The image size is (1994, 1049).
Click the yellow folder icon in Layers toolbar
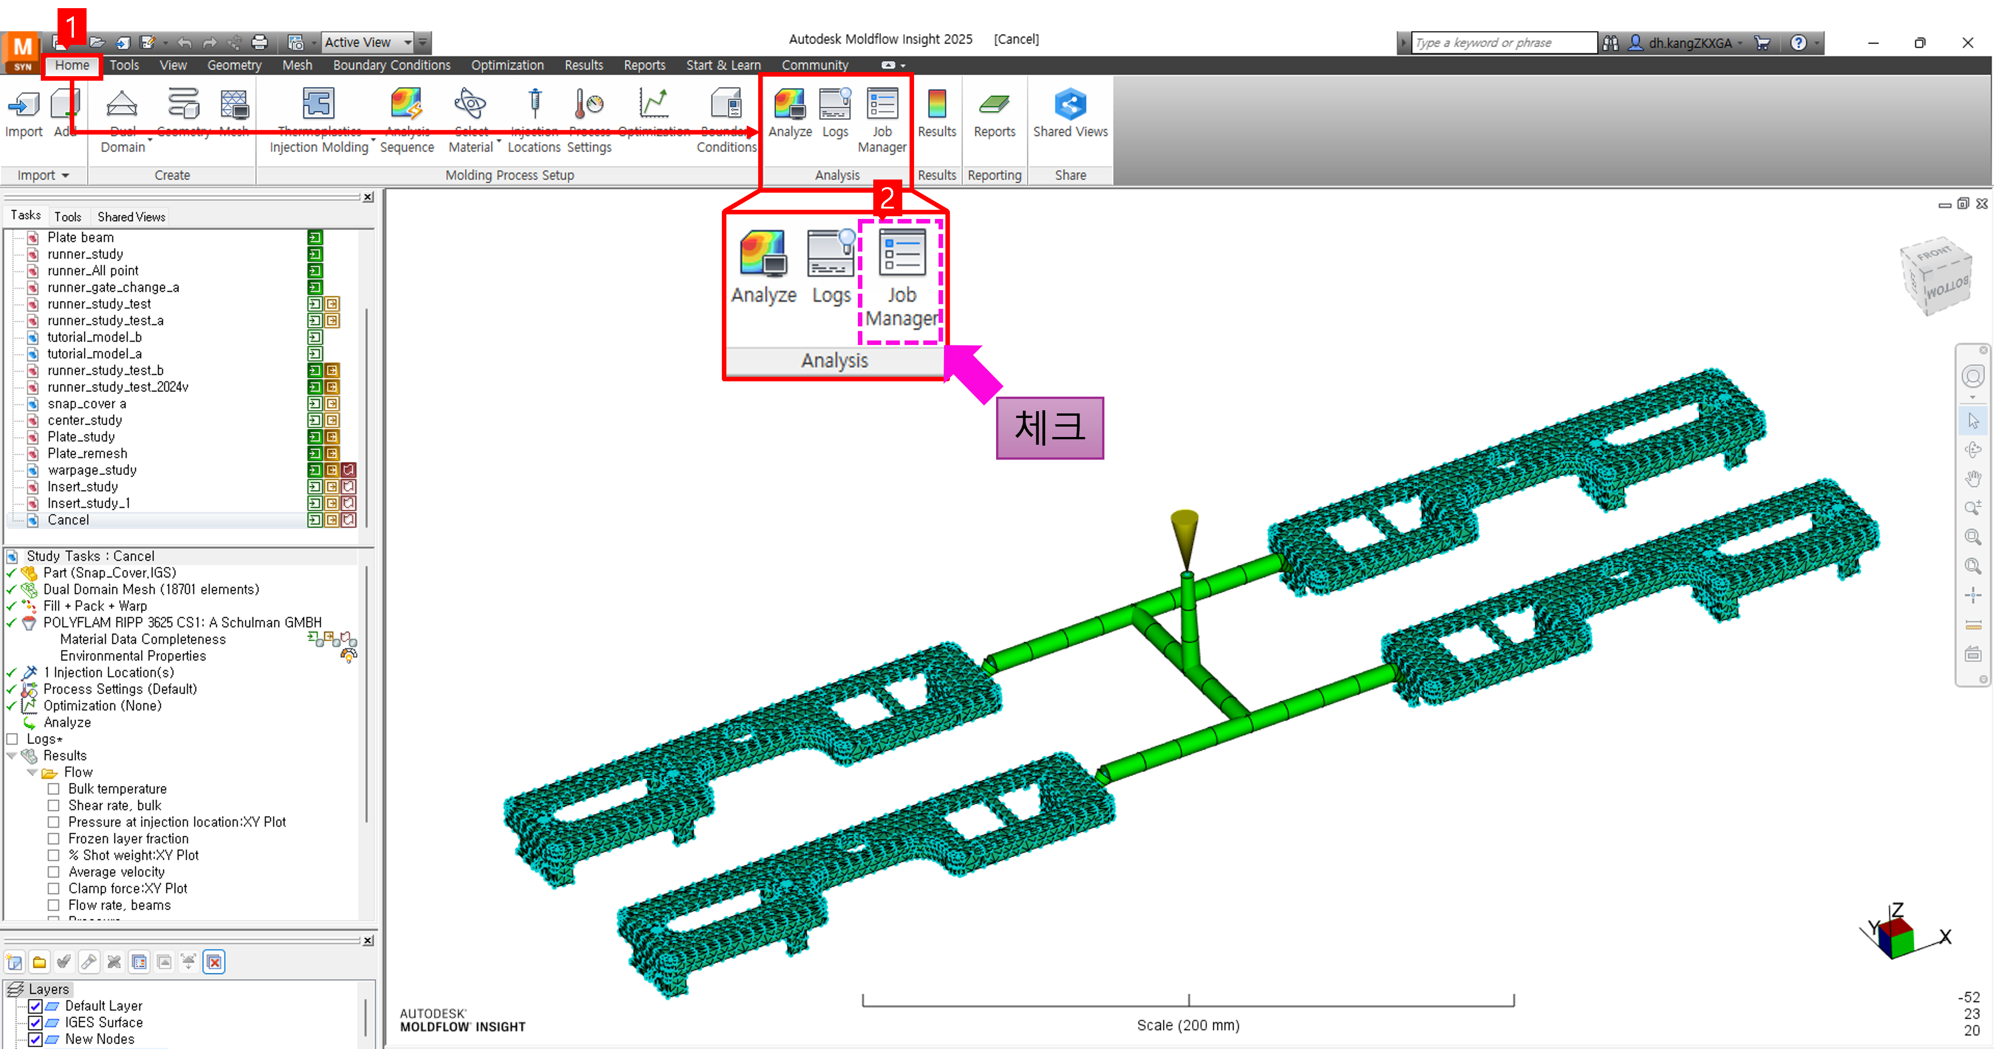(x=39, y=962)
